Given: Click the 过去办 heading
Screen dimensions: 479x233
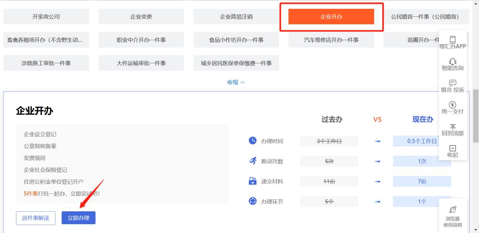Looking at the screenshot, I should [332, 119].
